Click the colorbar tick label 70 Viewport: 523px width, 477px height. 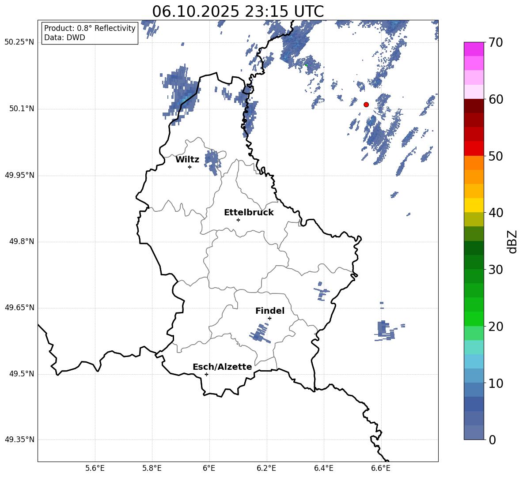[x=496, y=42]
